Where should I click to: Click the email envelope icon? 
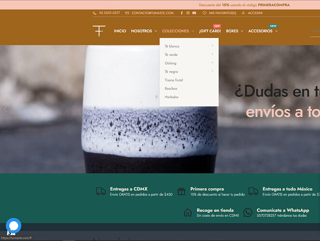[x=127, y=13]
